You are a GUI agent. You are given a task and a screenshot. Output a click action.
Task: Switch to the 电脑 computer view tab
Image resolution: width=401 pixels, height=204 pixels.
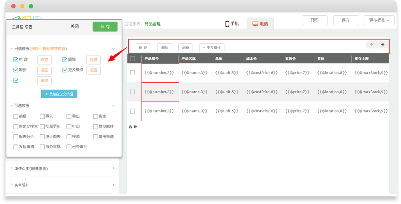260,24
